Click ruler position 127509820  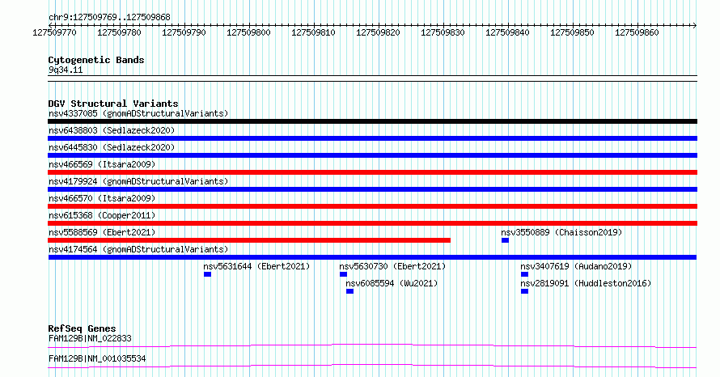pos(379,32)
